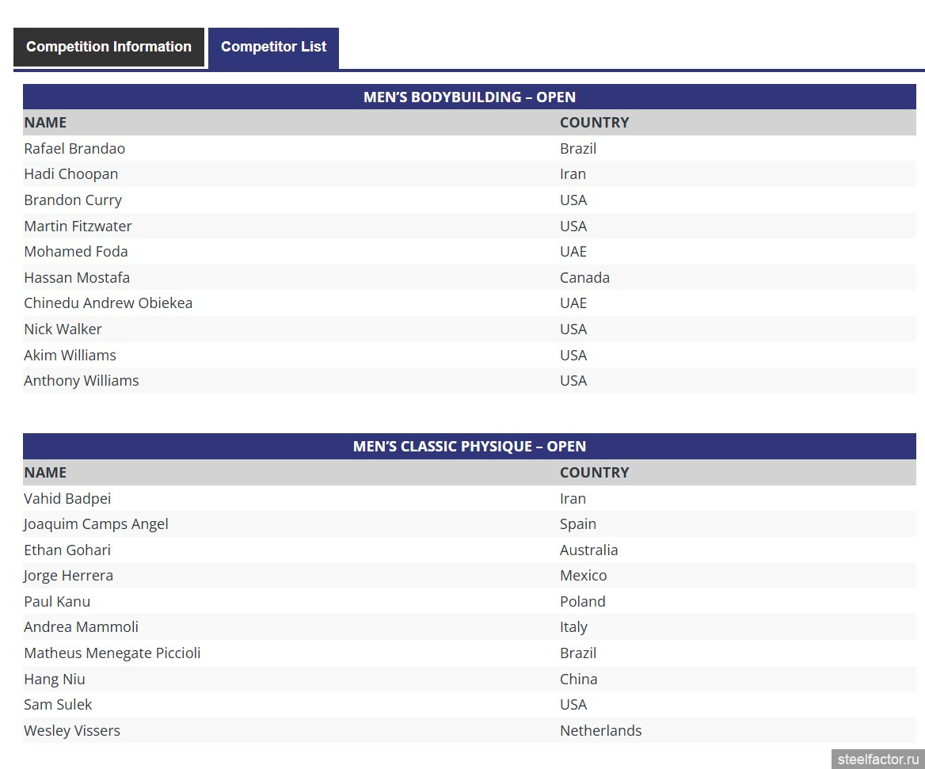
Task: Click Hassan Mostafa's country, Canada
Action: pos(584,277)
